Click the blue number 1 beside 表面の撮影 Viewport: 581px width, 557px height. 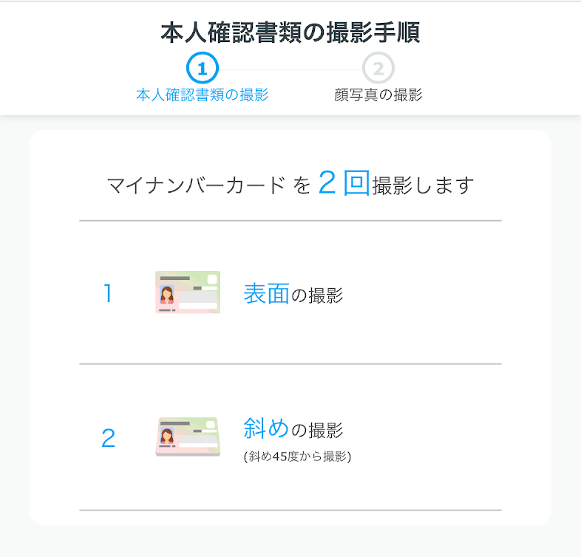pos(108,294)
